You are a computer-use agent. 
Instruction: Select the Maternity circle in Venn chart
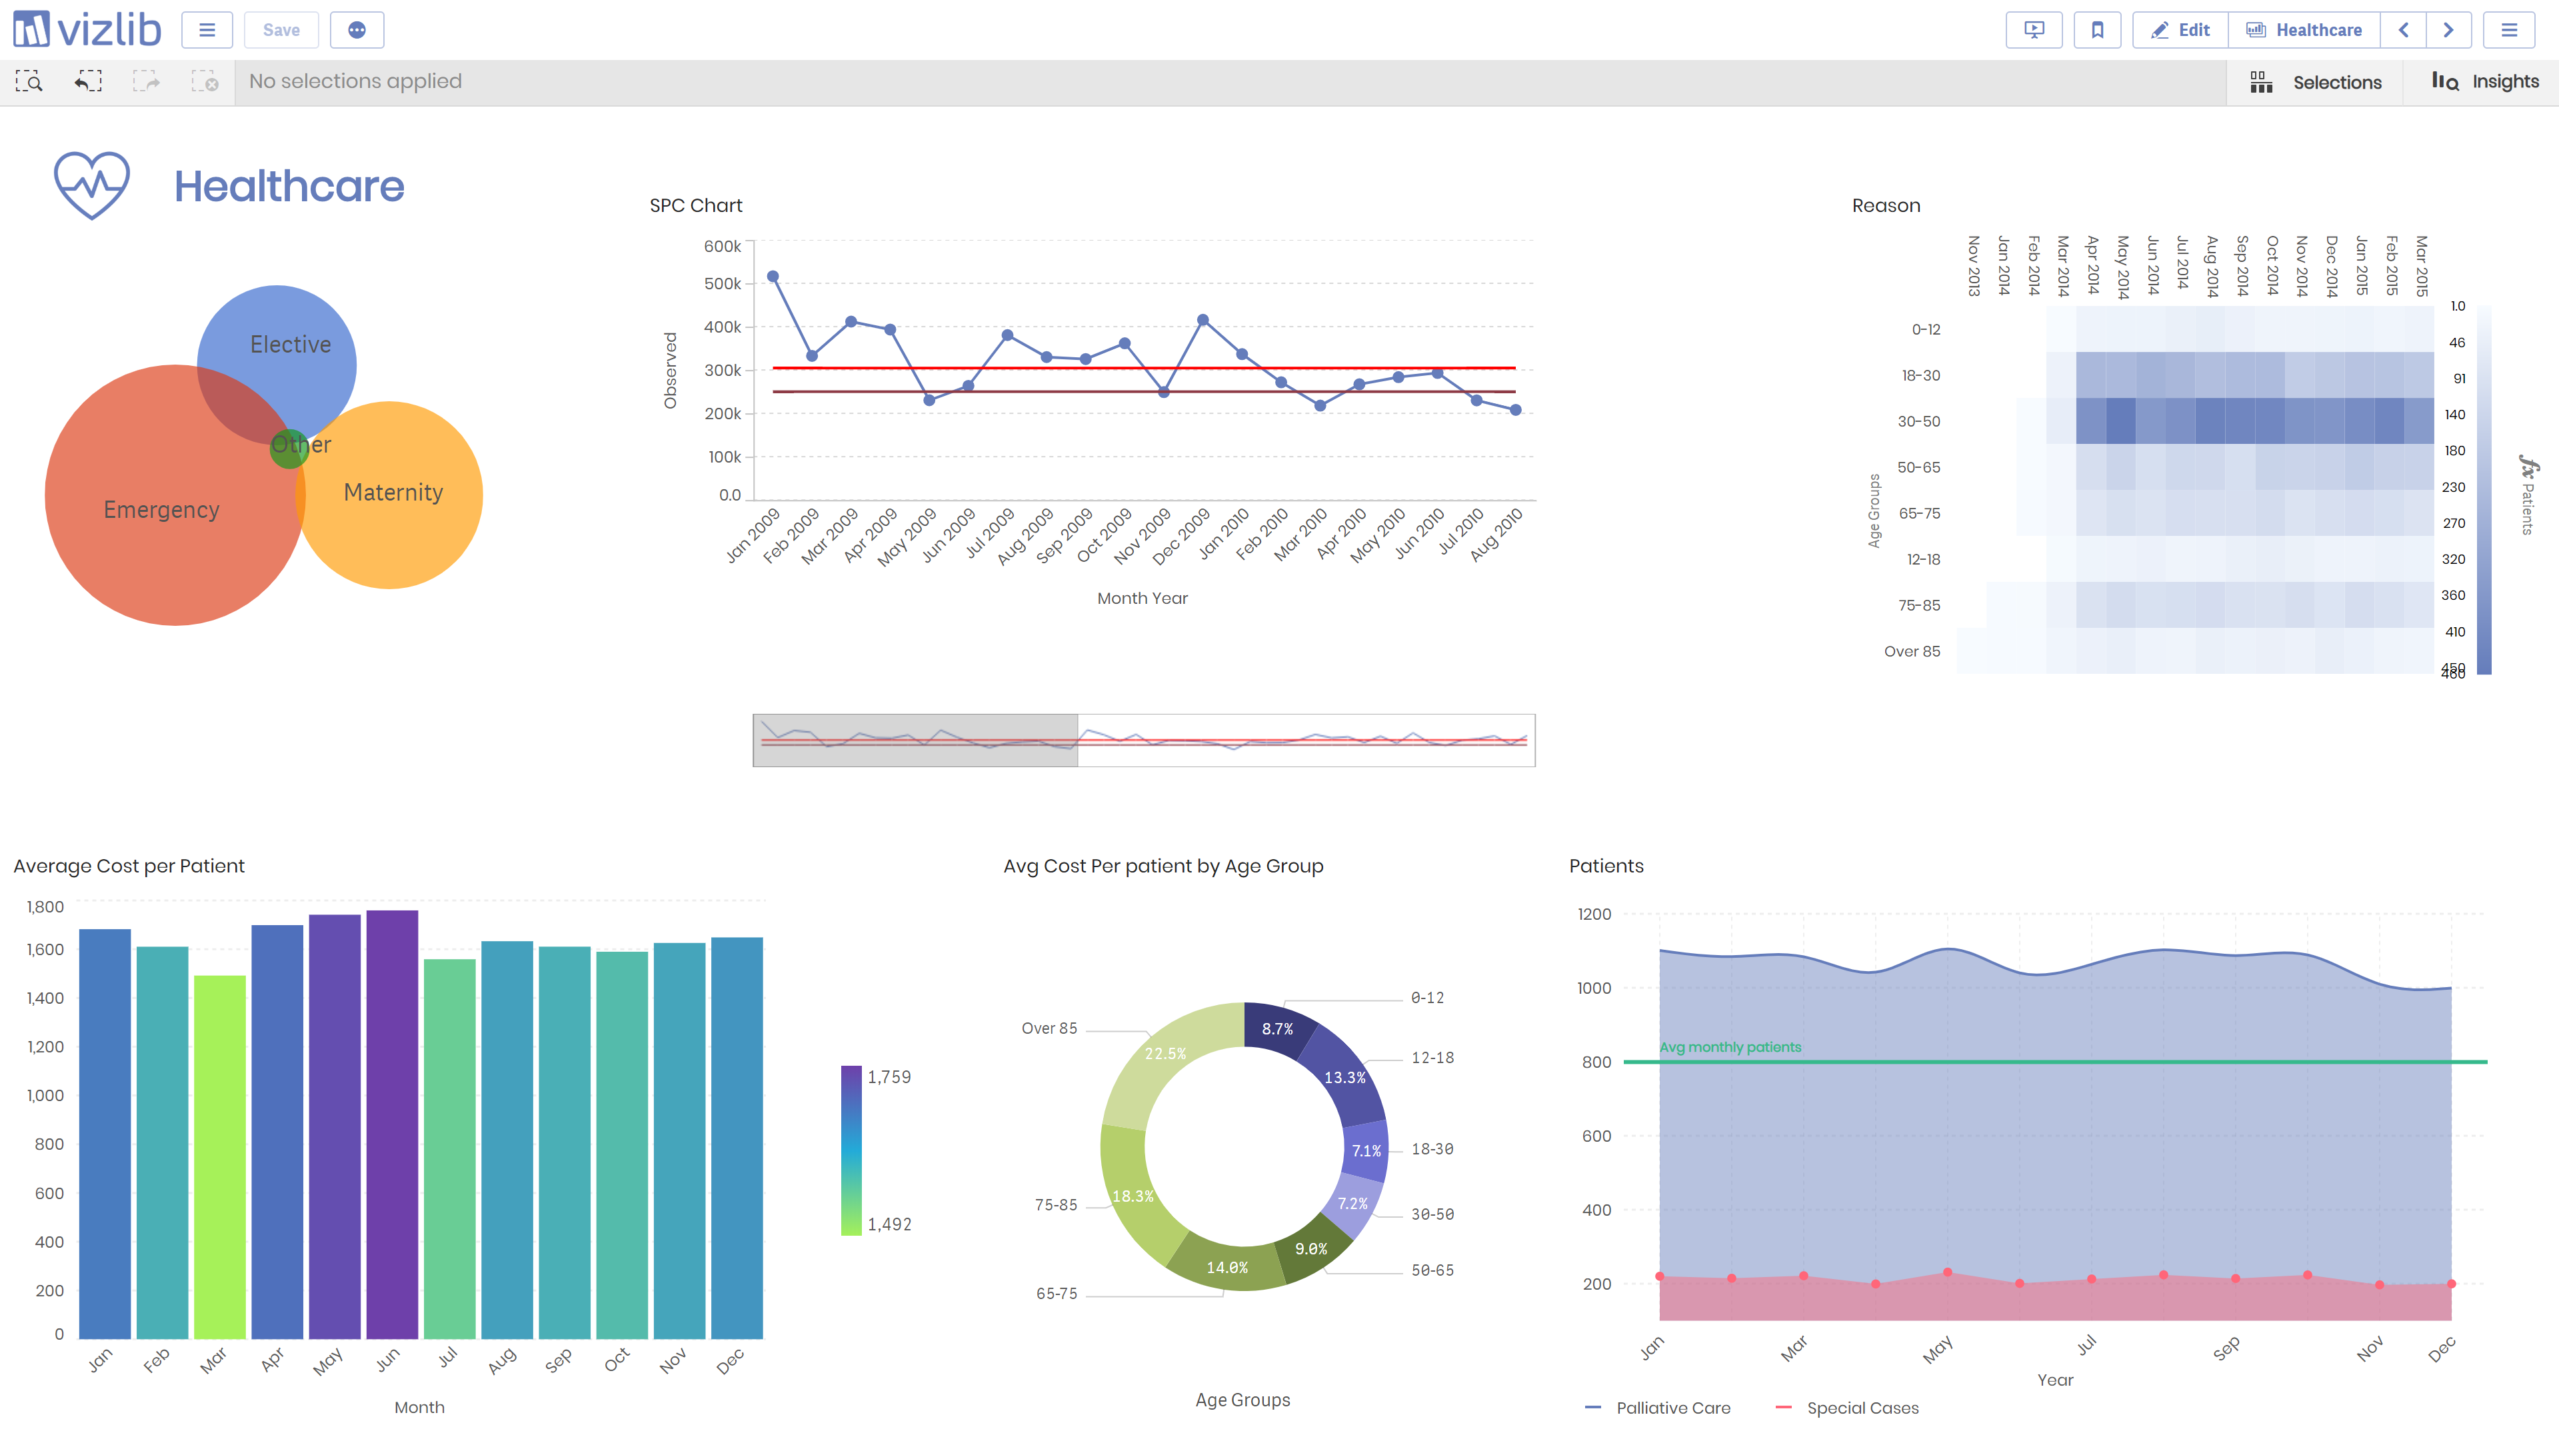coord(393,493)
